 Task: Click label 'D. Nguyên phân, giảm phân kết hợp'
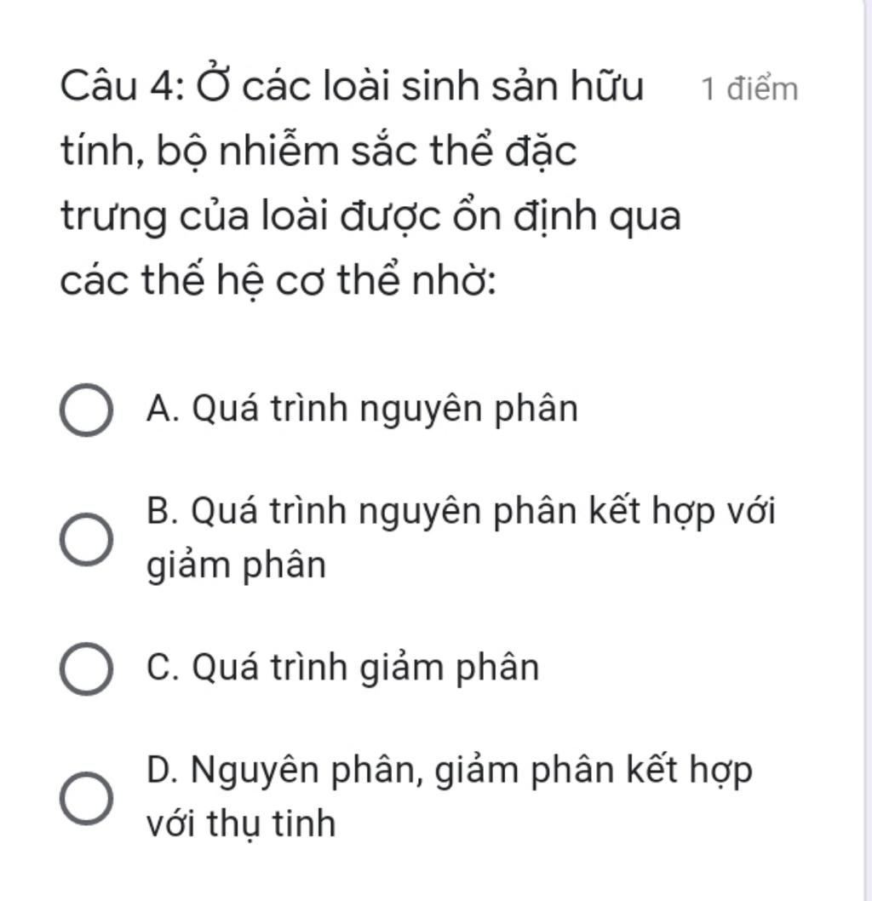pyautogui.click(x=450, y=771)
